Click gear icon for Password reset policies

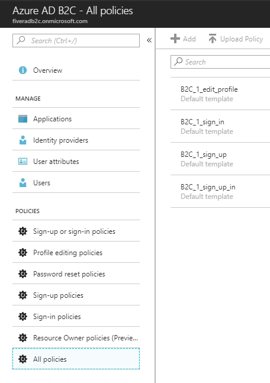coord(22,274)
